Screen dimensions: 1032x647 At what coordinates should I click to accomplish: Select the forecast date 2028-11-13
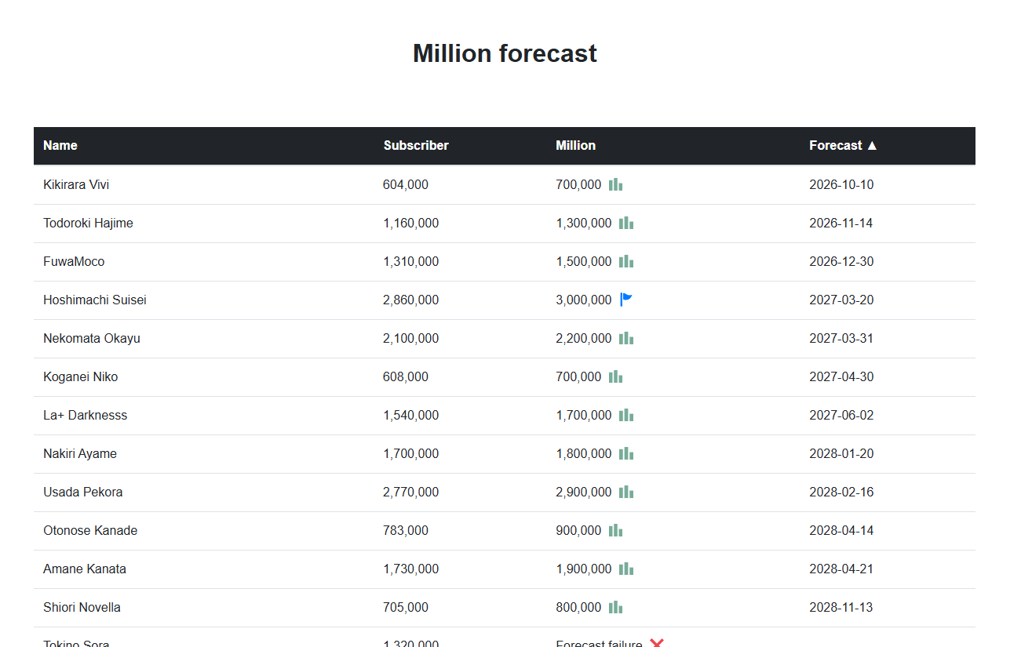841,608
